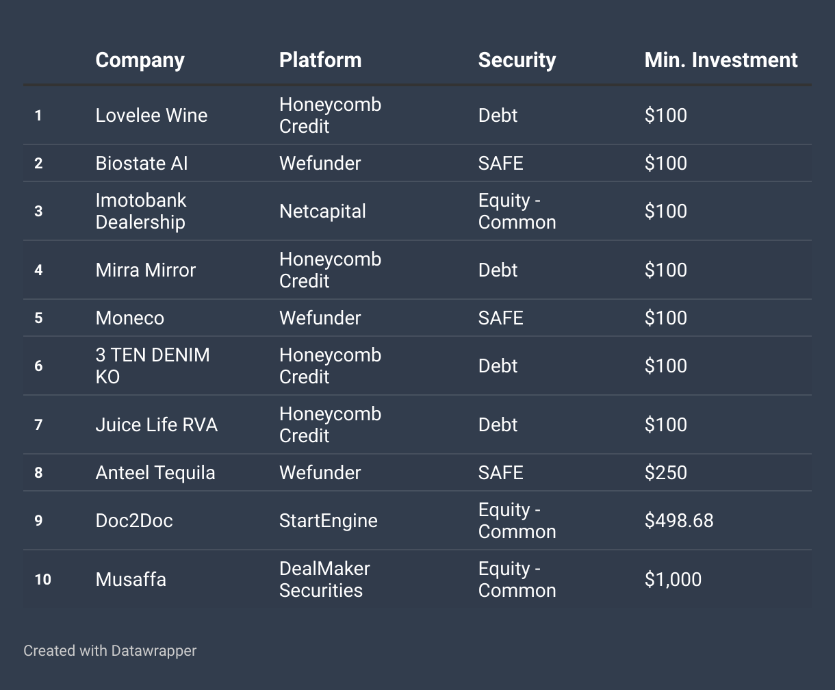Click Wefunder in the Anteel Tequila row
The image size is (835, 690).
(x=320, y=472)
